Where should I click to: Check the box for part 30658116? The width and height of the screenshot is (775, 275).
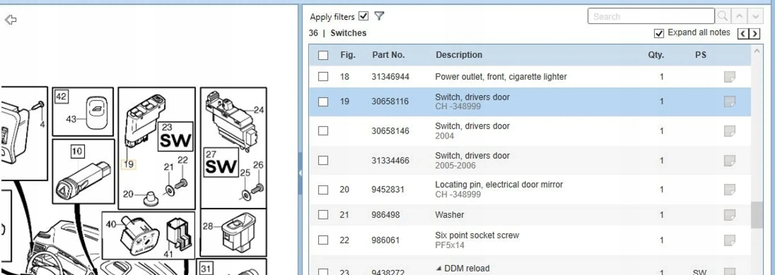(323, 102)
